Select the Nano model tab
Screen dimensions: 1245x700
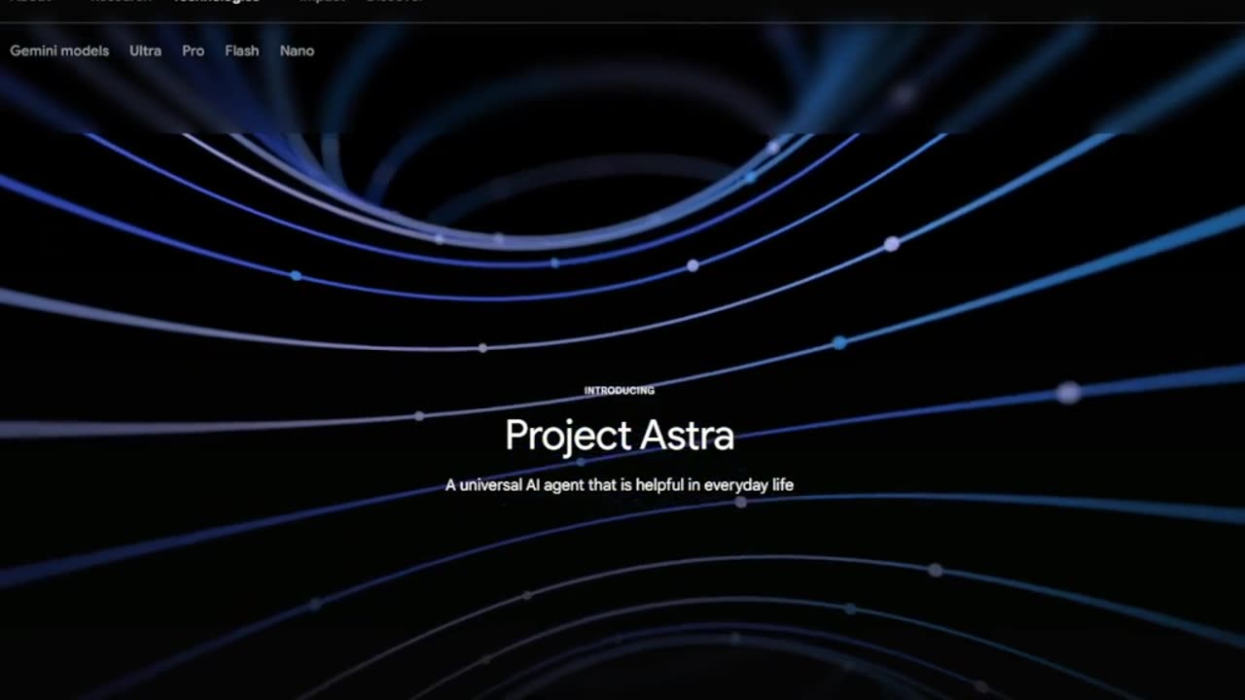tap(297, 51)
